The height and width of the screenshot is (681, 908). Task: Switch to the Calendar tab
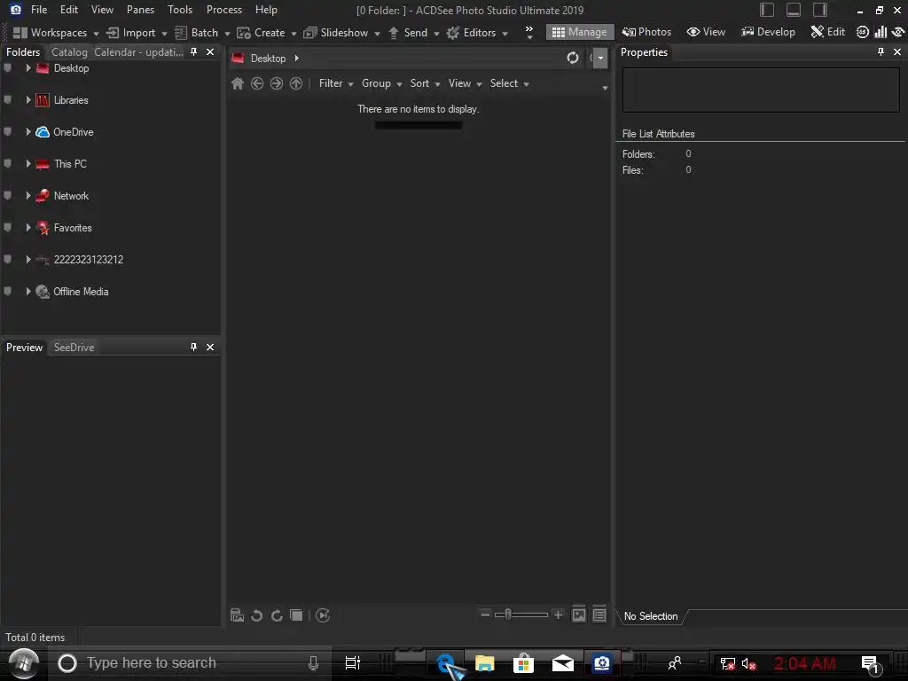pyautogui.click(x=138, y=52)
